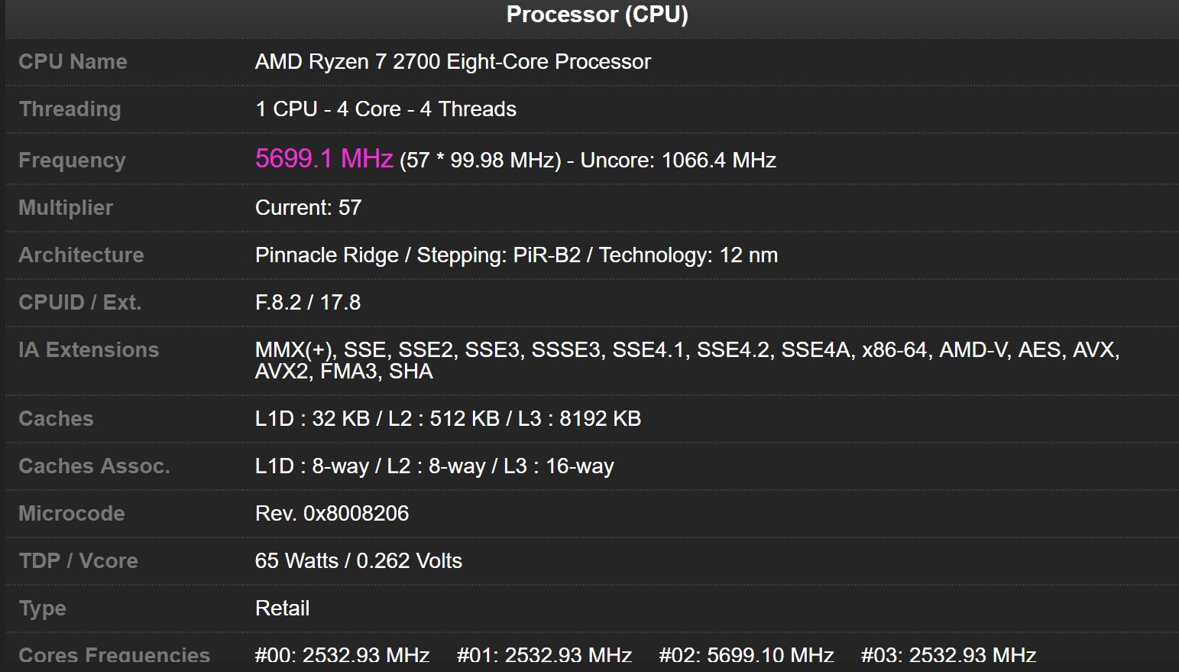The width and height of the screenshot is (1179, 672).
Task: Click the Uncore: 1066.4 MHz text
Action: 679,161
